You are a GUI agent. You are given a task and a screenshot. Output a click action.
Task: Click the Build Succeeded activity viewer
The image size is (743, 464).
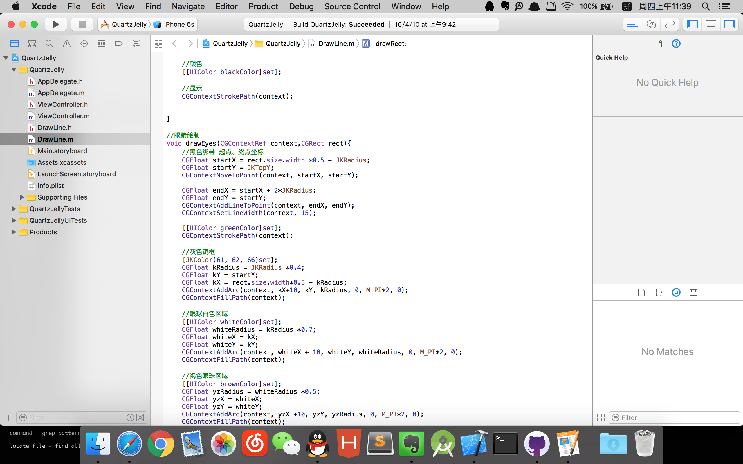pyautogui.click(x=371, y=24)
